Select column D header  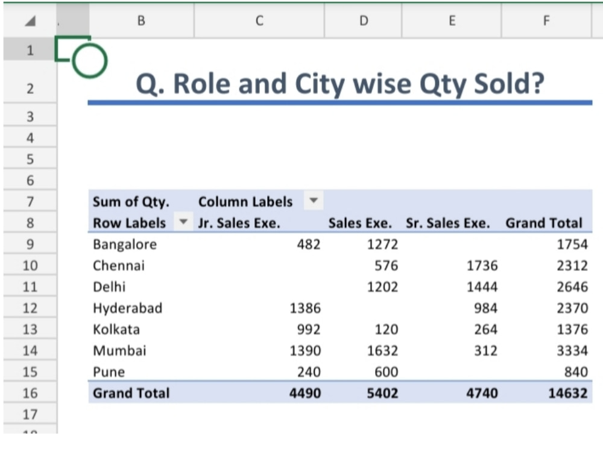coord(364,20)
